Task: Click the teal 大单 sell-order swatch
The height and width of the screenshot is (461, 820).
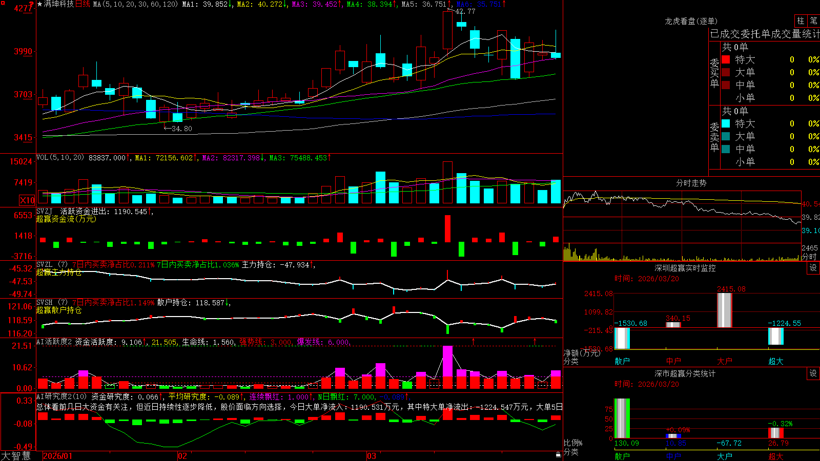Action: (726, 136)
